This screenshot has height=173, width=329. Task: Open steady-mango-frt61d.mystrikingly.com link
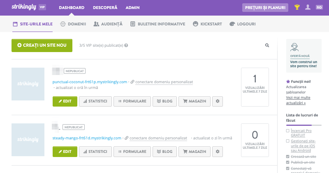coord(87,138)
